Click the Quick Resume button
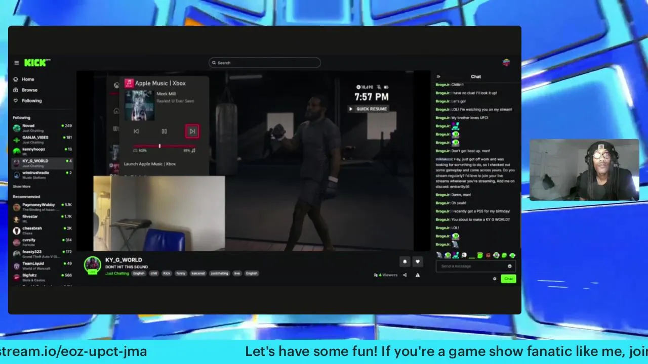Viewport: 648px width, 364px height. click(368, 109)
